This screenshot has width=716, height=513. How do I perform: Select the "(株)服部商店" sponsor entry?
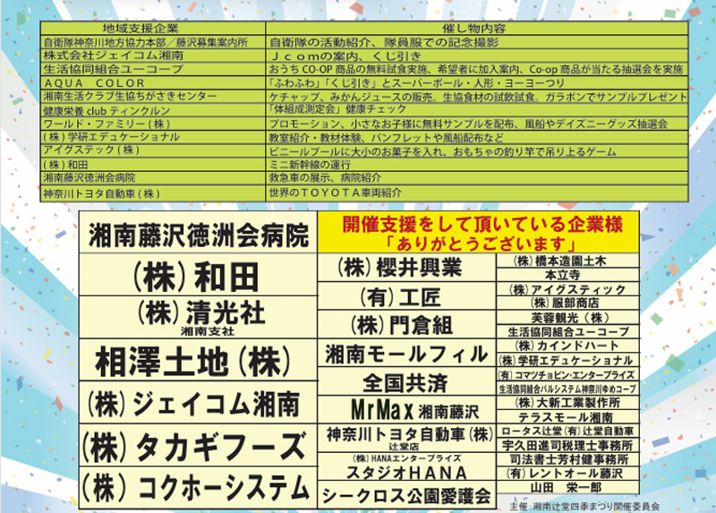567,303
